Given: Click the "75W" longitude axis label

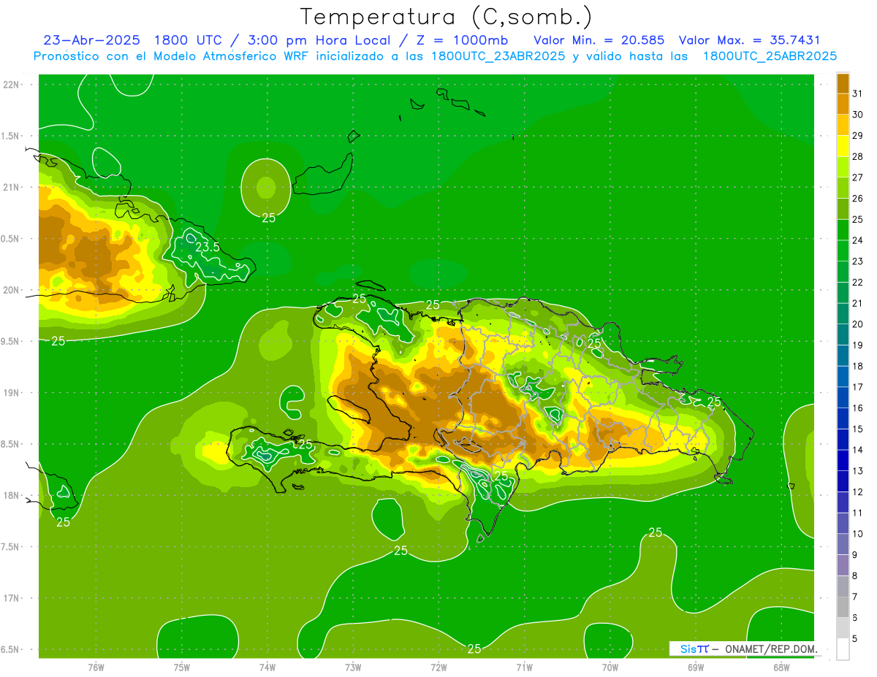Looking at the screenshot, I should point(182,668).
